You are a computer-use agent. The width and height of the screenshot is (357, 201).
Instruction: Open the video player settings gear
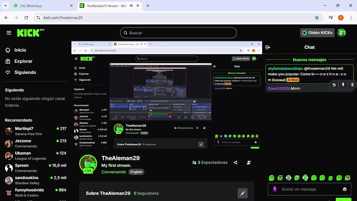click(x=205, y=117)
